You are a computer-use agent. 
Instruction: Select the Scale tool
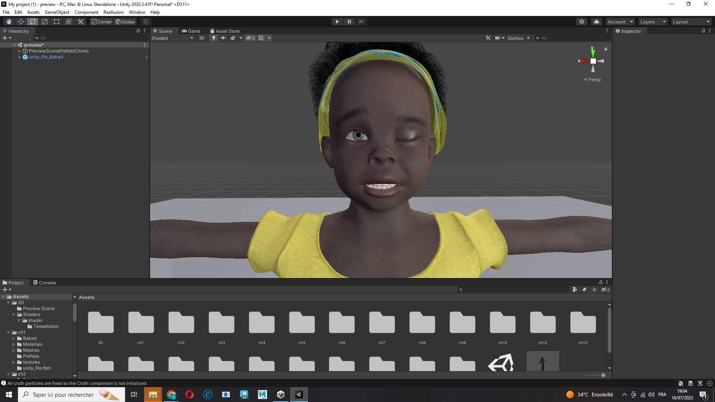[45, 22]
